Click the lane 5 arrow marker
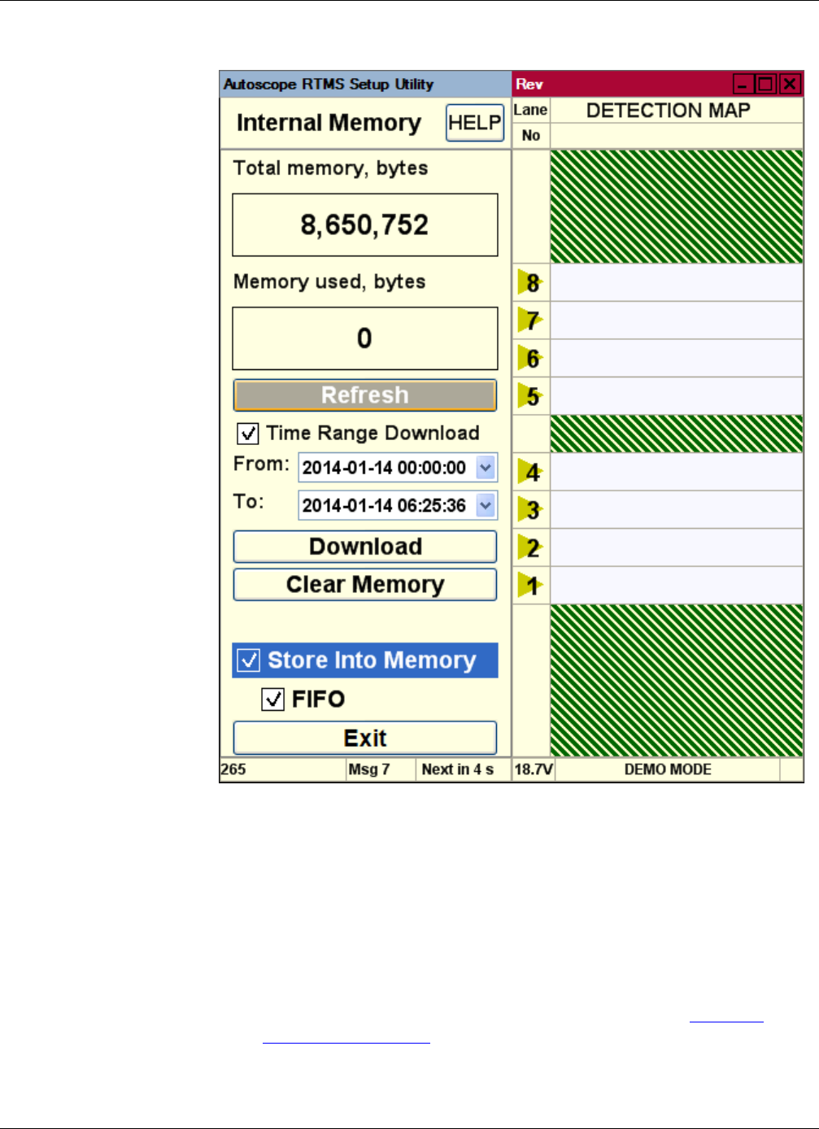 click(x=531, y=396)
